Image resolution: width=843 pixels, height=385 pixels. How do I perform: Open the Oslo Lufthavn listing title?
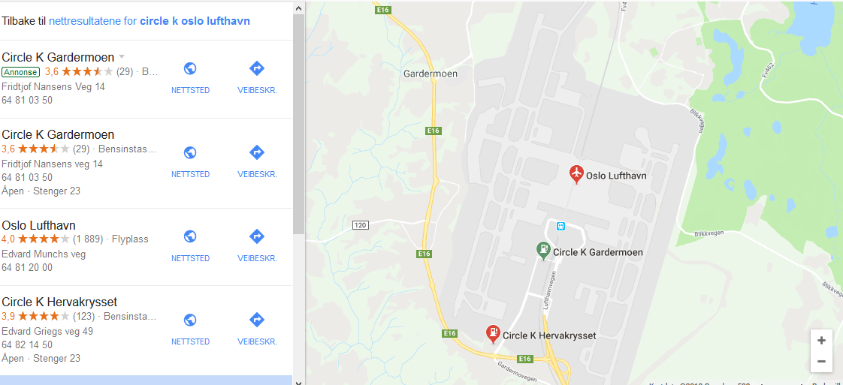(39, 225)
